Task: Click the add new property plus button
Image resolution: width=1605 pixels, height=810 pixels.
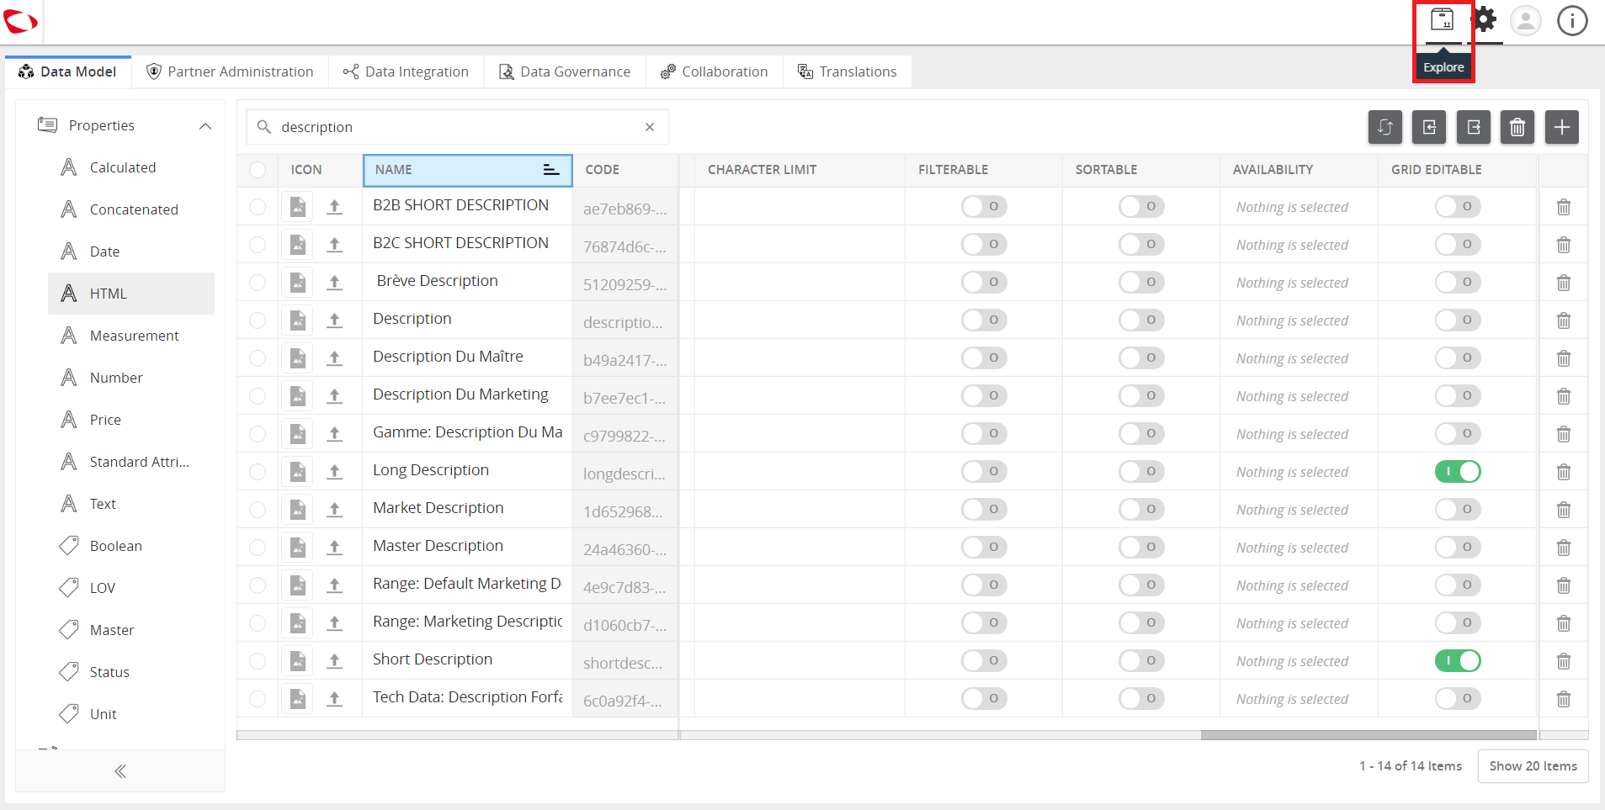Action: point(1562,127)
